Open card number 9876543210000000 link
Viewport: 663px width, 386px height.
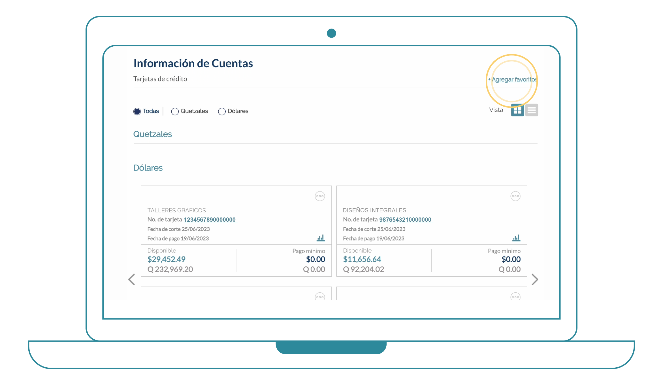405,219
